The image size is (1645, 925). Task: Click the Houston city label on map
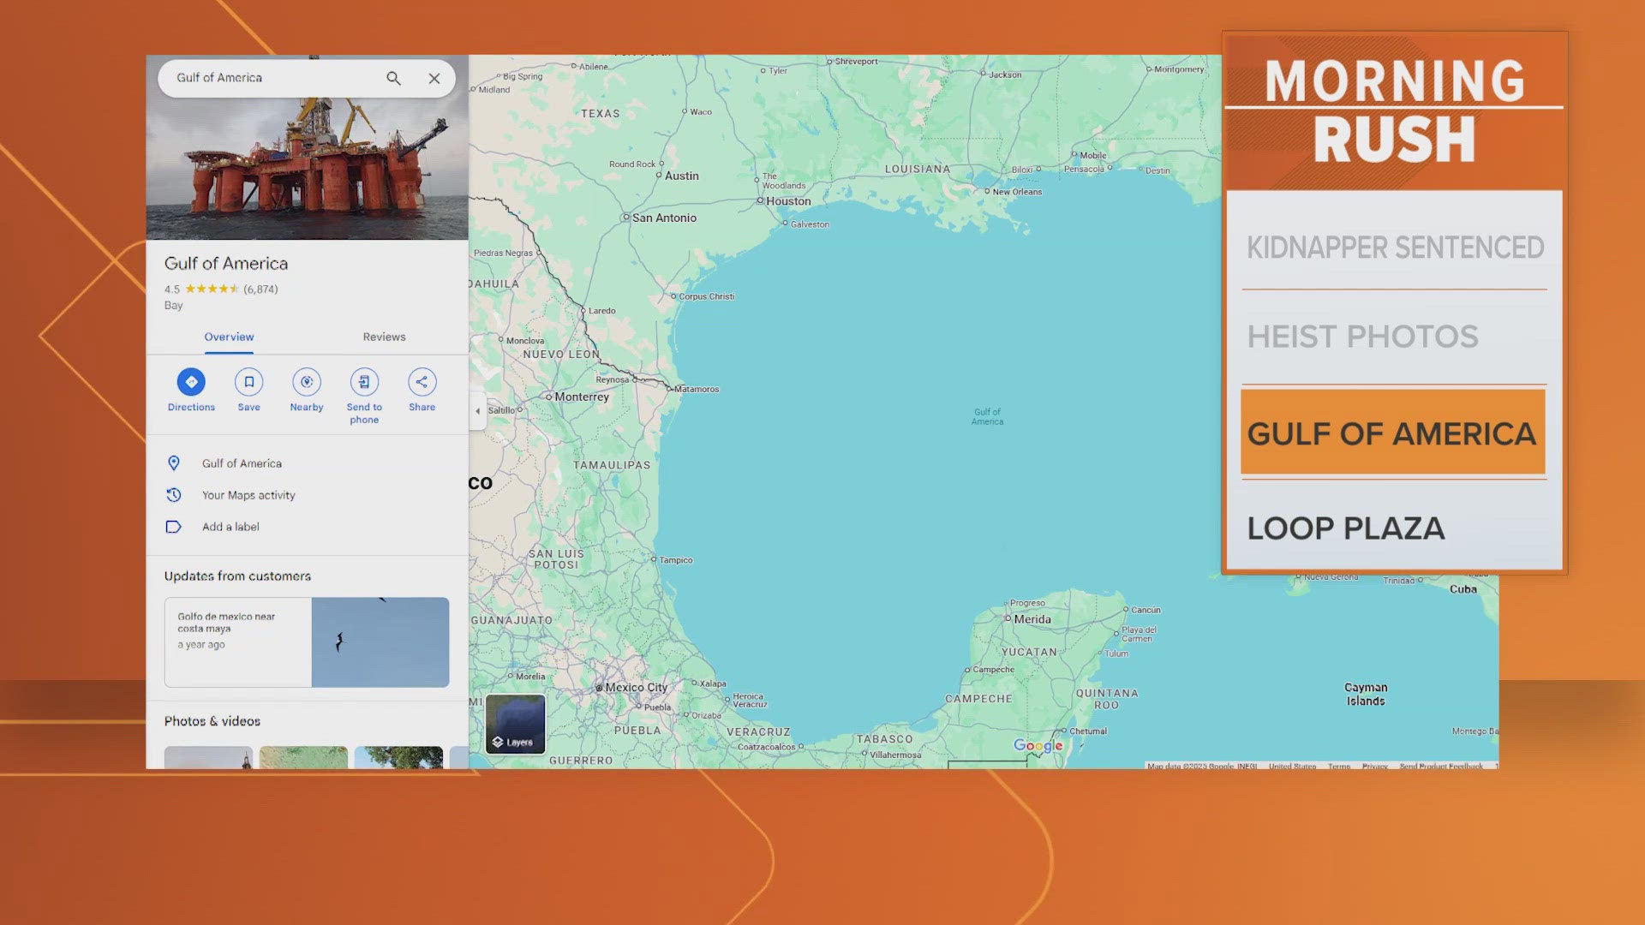[x=787, y=201]
